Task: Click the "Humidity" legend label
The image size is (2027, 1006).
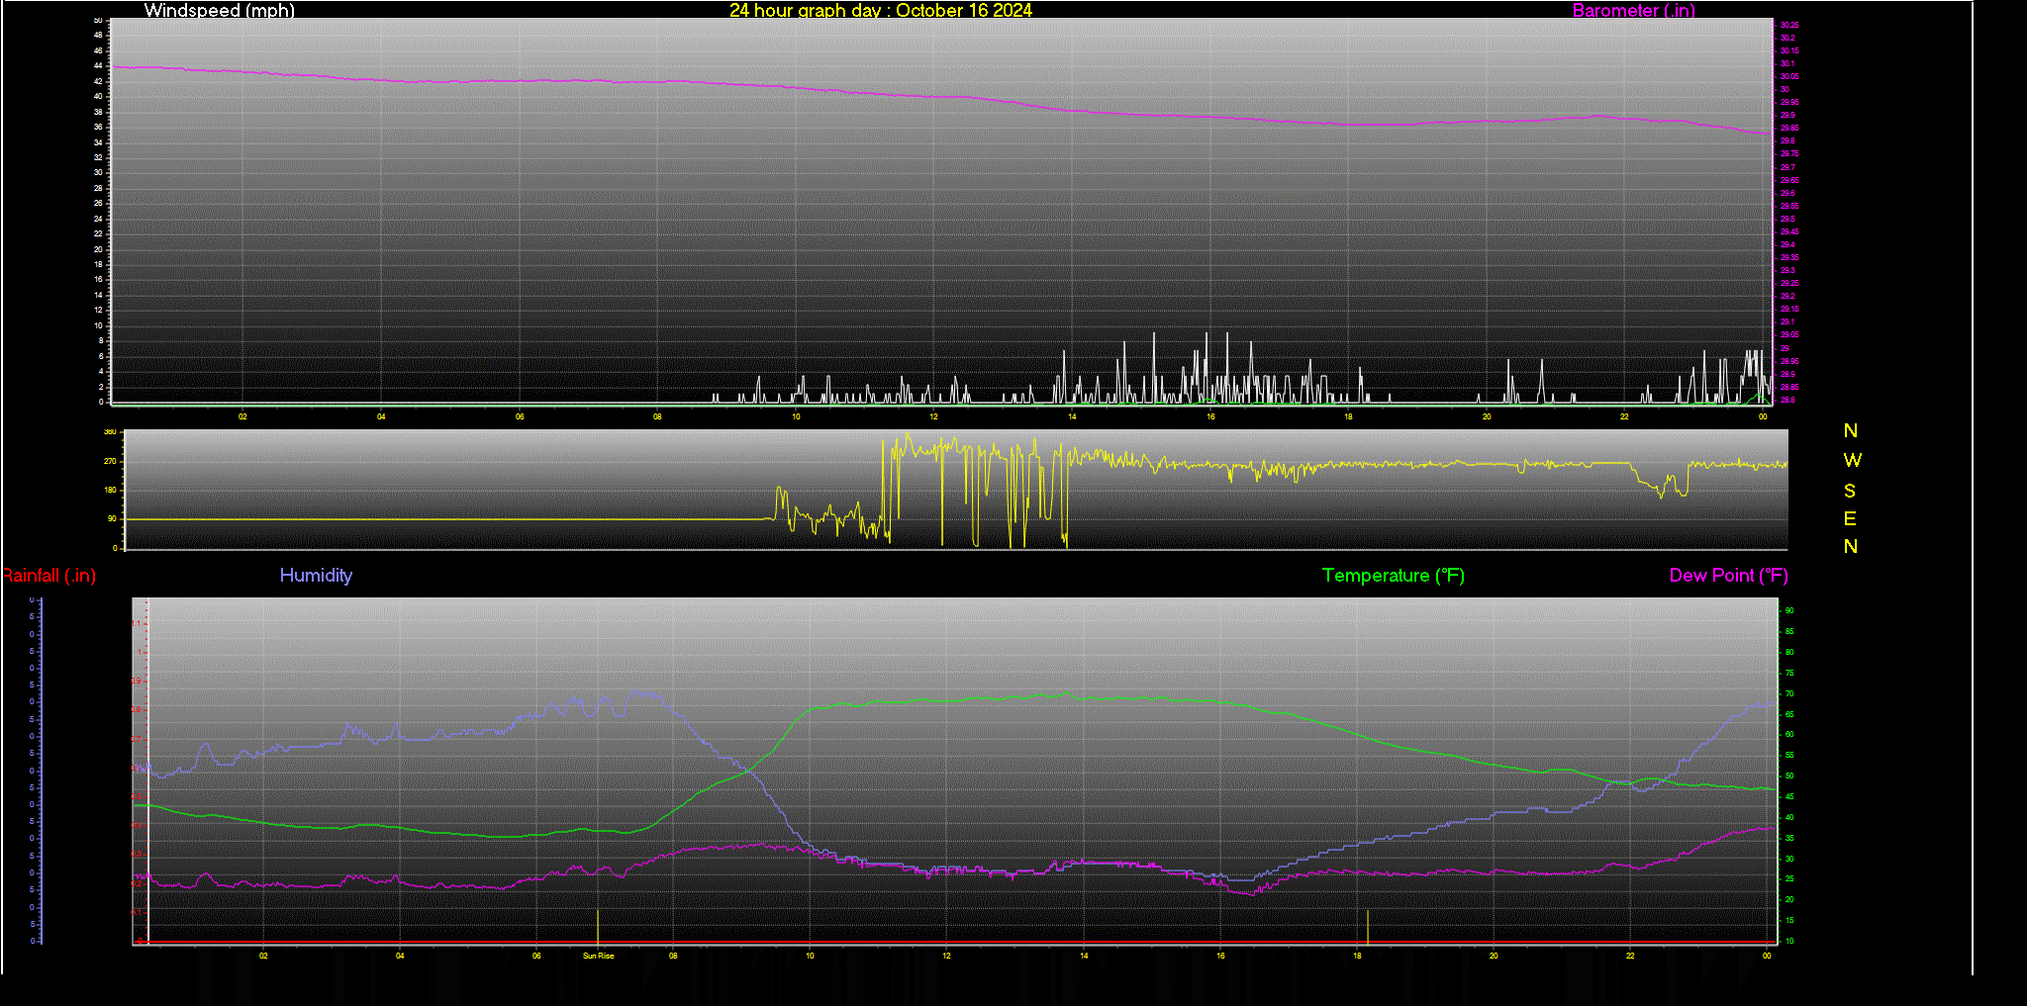Action: pyautogui.click(x=316, y=576)
